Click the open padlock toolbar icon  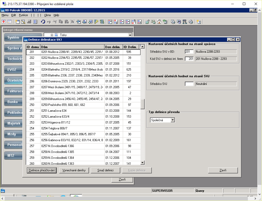[x=147, y=22]
